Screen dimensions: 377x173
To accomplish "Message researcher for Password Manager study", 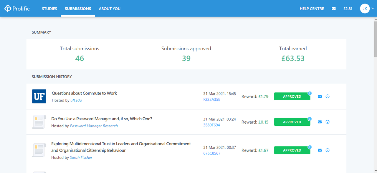I will click(x=320, y=122).
